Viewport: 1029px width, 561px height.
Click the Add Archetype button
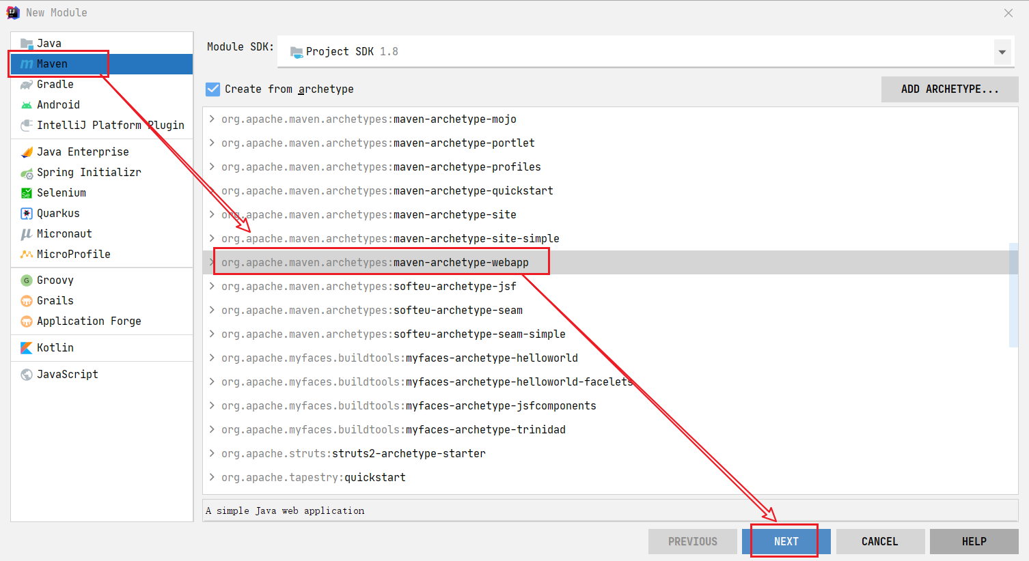click(x=949, y=89)
